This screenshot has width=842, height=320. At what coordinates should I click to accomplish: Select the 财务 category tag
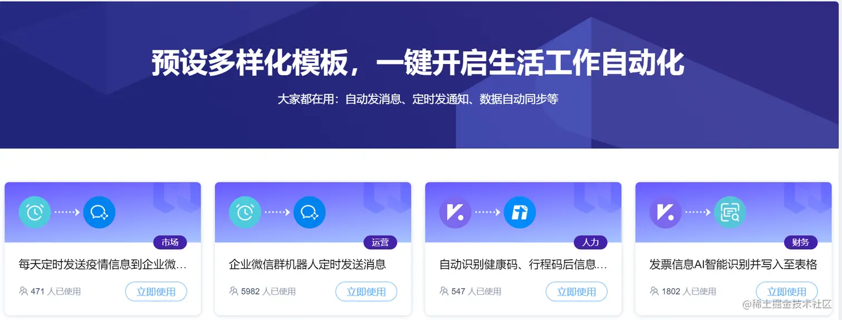click(801, 242)
